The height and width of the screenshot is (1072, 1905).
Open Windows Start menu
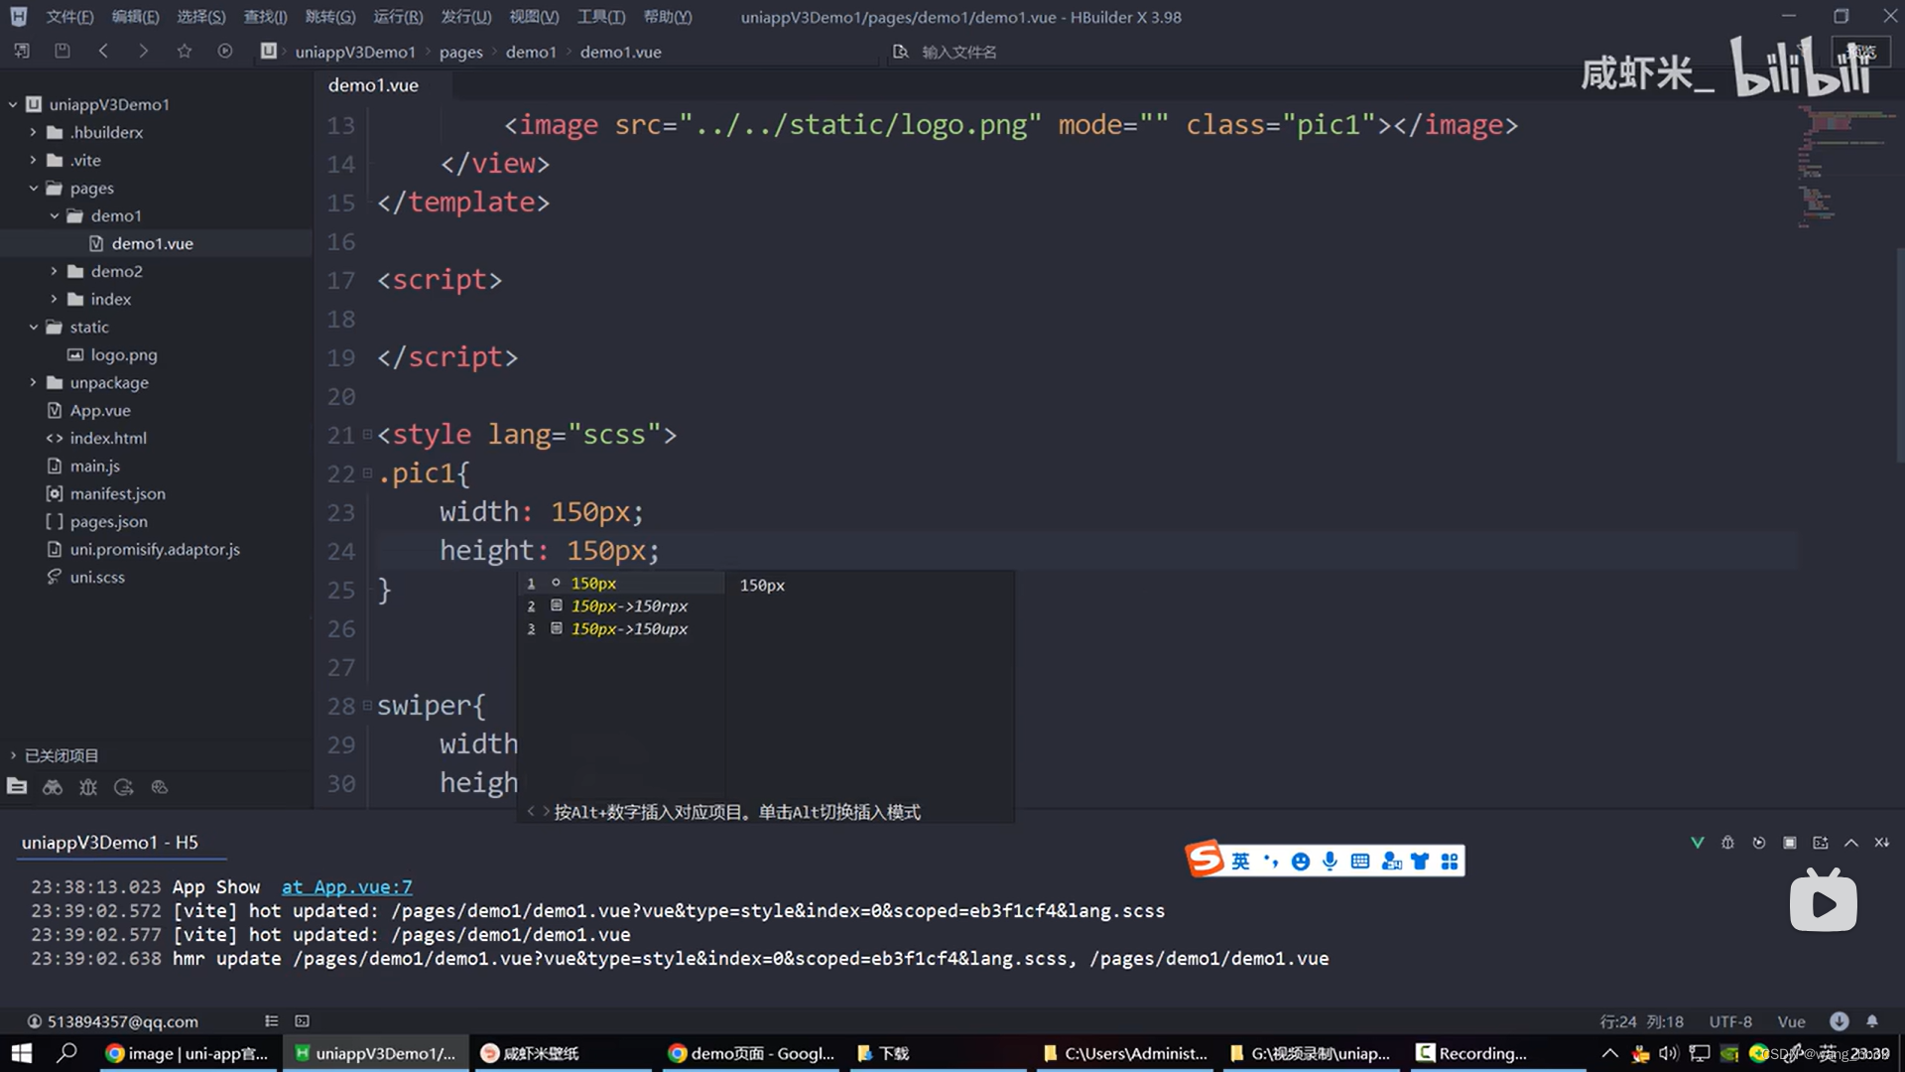coord(22,1053)
